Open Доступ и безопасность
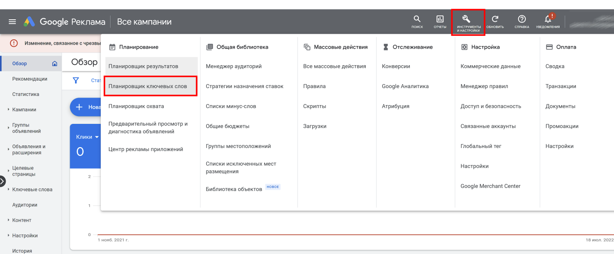This screenshot has width=614, height=254. point(491,106)
